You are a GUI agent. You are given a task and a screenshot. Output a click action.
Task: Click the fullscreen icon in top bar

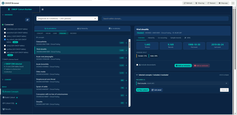(233, 3)
